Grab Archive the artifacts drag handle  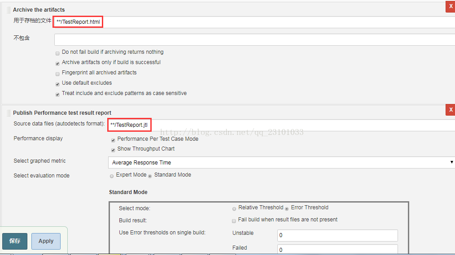9,10
